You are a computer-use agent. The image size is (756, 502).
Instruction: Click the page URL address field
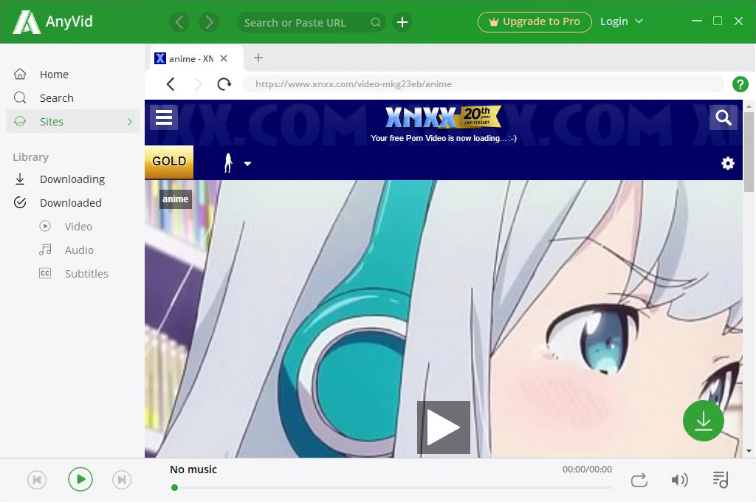coord(483,84)
